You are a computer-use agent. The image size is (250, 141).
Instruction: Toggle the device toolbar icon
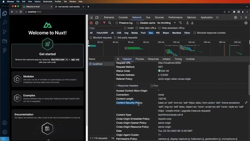click(x=97, y=17)
